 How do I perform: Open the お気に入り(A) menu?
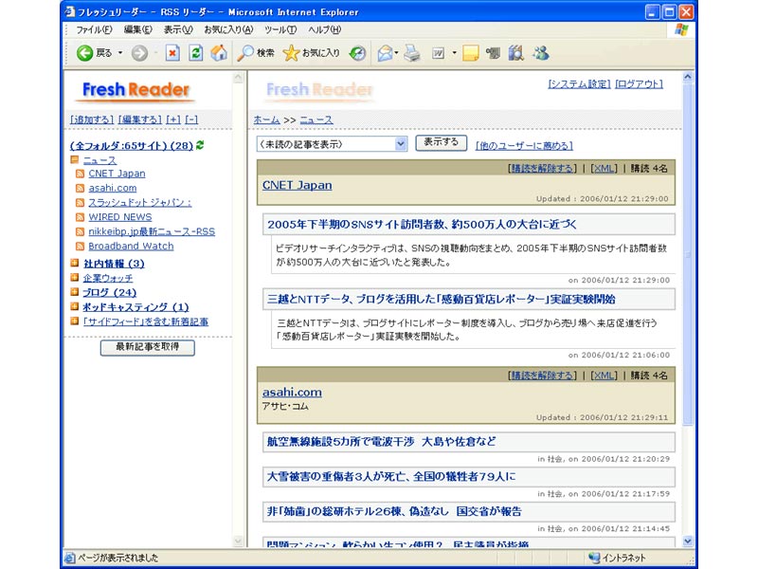228,29
